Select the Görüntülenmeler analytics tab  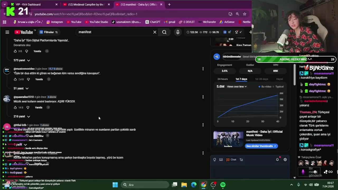tap(232, 56)
